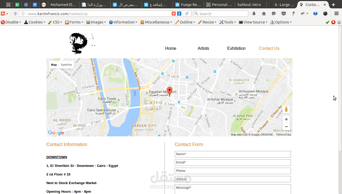Click the Email* input field

[x=233, y=162]
